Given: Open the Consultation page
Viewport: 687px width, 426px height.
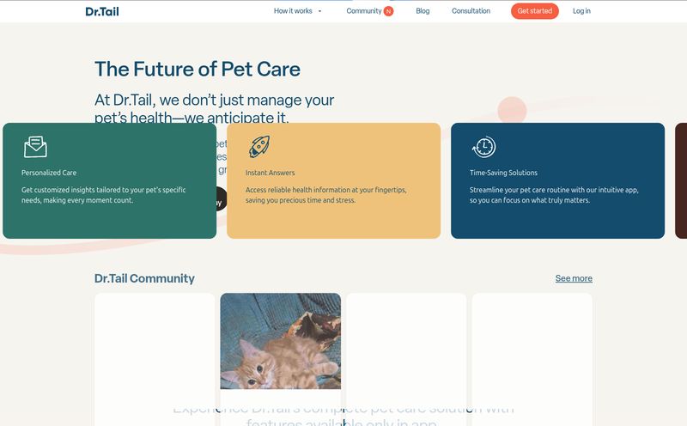Looking at the screenshot, I should [x=471, y=11].
